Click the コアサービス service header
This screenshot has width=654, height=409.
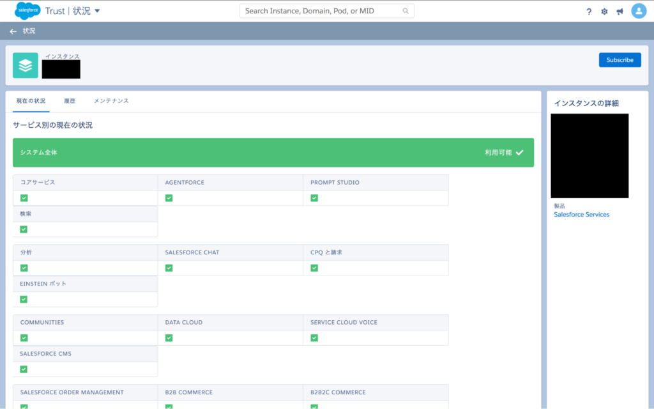(x=86, y=182)
